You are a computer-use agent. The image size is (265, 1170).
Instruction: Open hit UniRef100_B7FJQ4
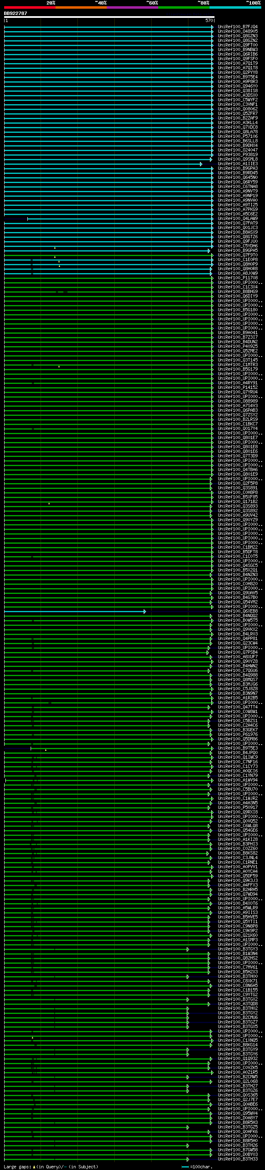pyautogui.click(x=238, y=27)
